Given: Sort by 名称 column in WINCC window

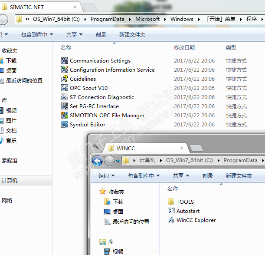Looking at the screenshot, I should click(173, 189).
